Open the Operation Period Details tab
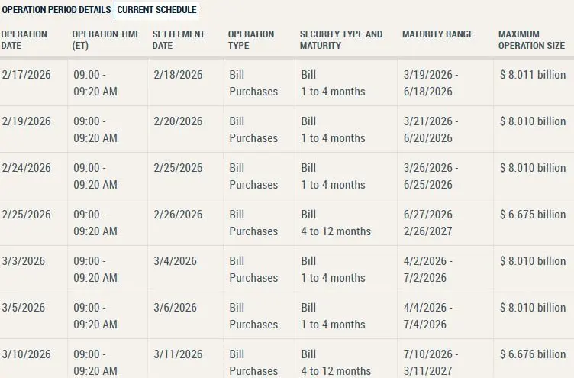 (x=56, y=10)
